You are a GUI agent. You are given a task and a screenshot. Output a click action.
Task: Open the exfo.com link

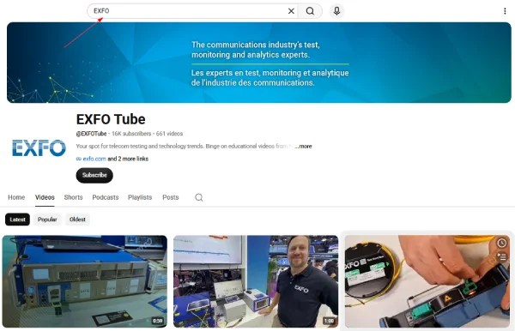click(94, 159)
